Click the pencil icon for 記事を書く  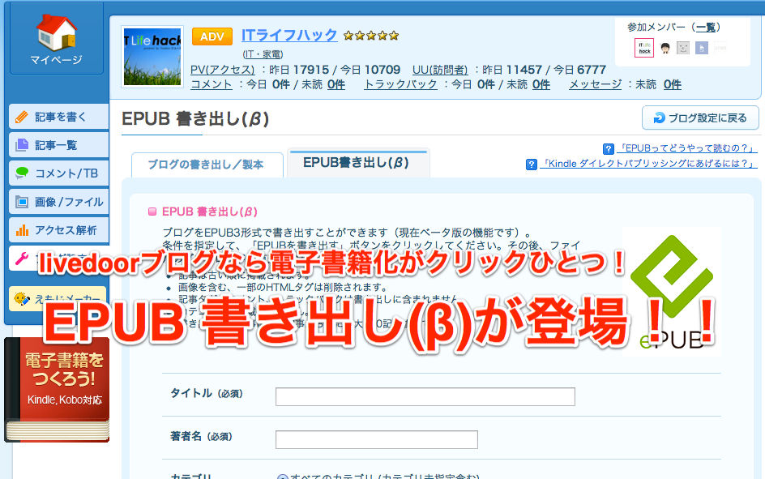pyautogui.click(x=21, y=117)
